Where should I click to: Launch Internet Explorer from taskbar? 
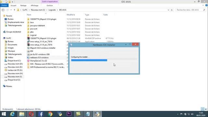click(x=12, y=114)
